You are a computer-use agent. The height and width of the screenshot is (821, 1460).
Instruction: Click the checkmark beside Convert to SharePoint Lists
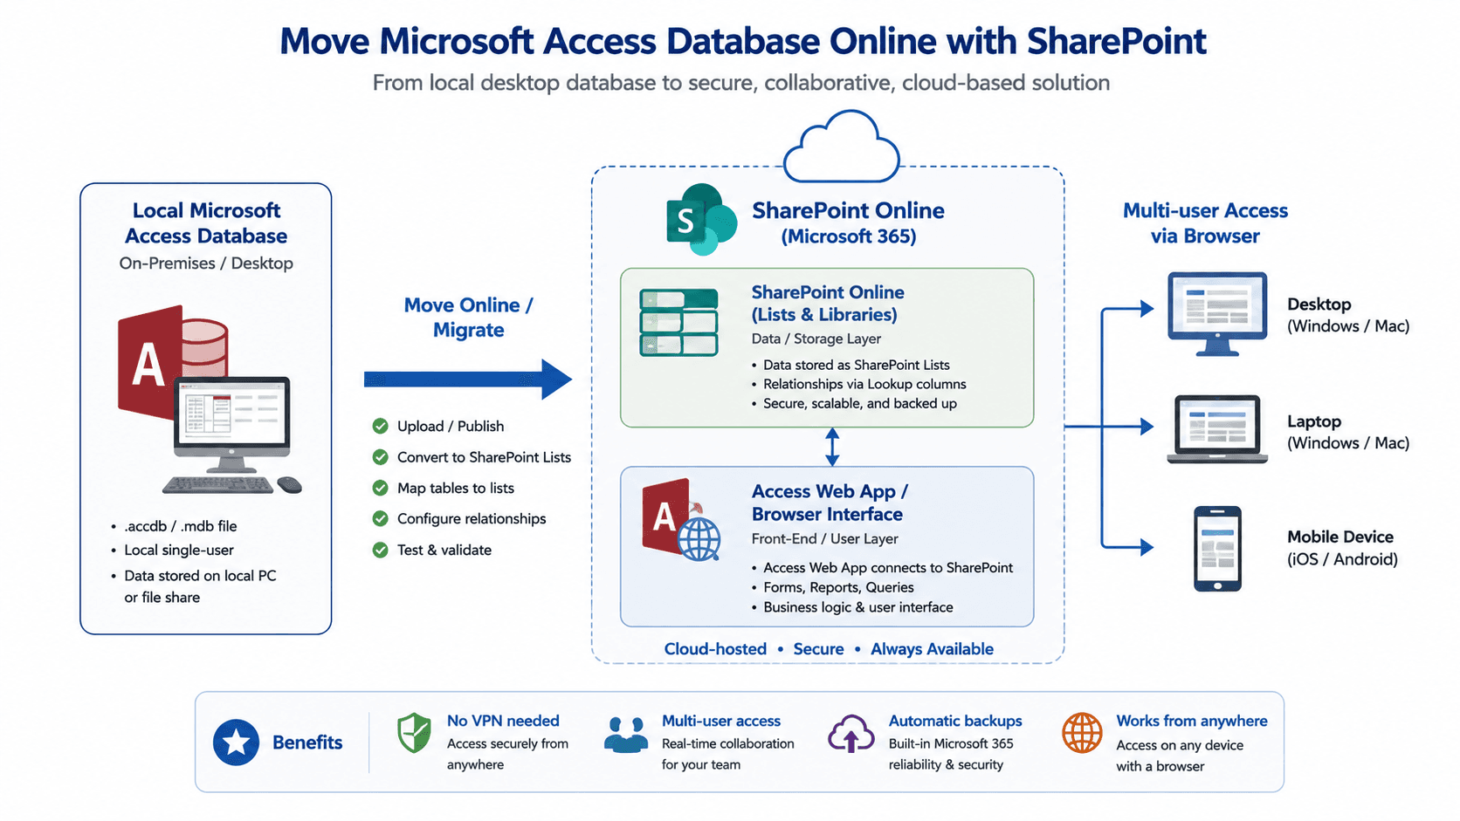(380, 456)
